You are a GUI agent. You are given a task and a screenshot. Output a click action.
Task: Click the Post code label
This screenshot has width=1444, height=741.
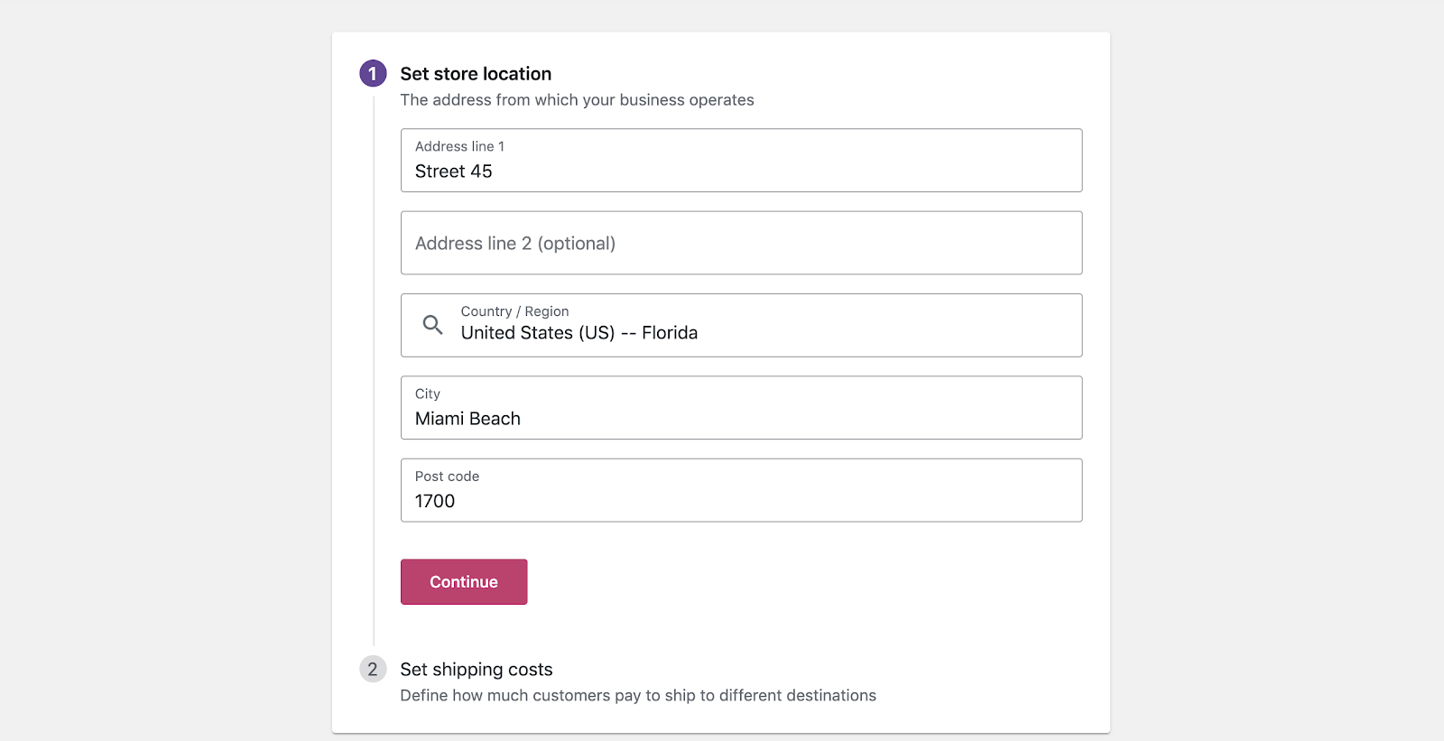[x=447, y=477]
